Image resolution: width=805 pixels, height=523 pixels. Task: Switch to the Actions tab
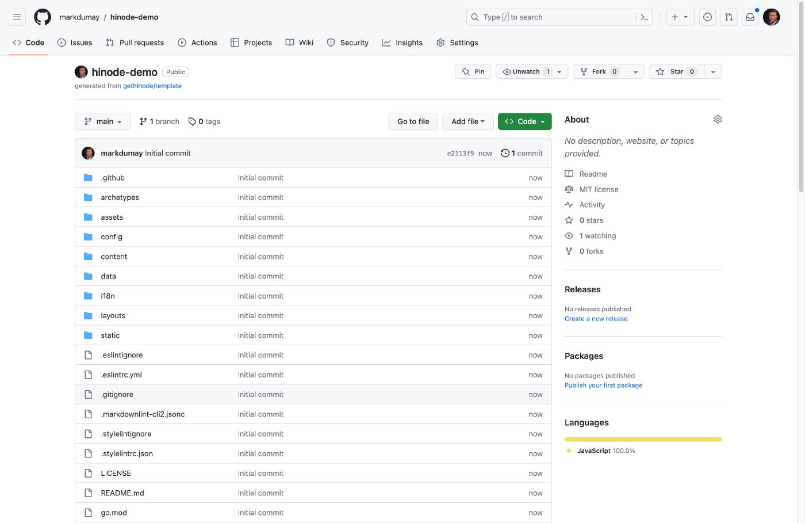[197, 43]
